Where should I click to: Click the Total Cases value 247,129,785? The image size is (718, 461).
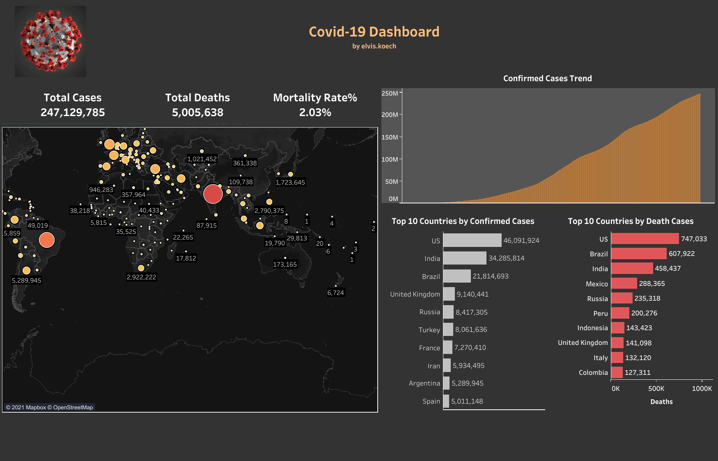73,112
